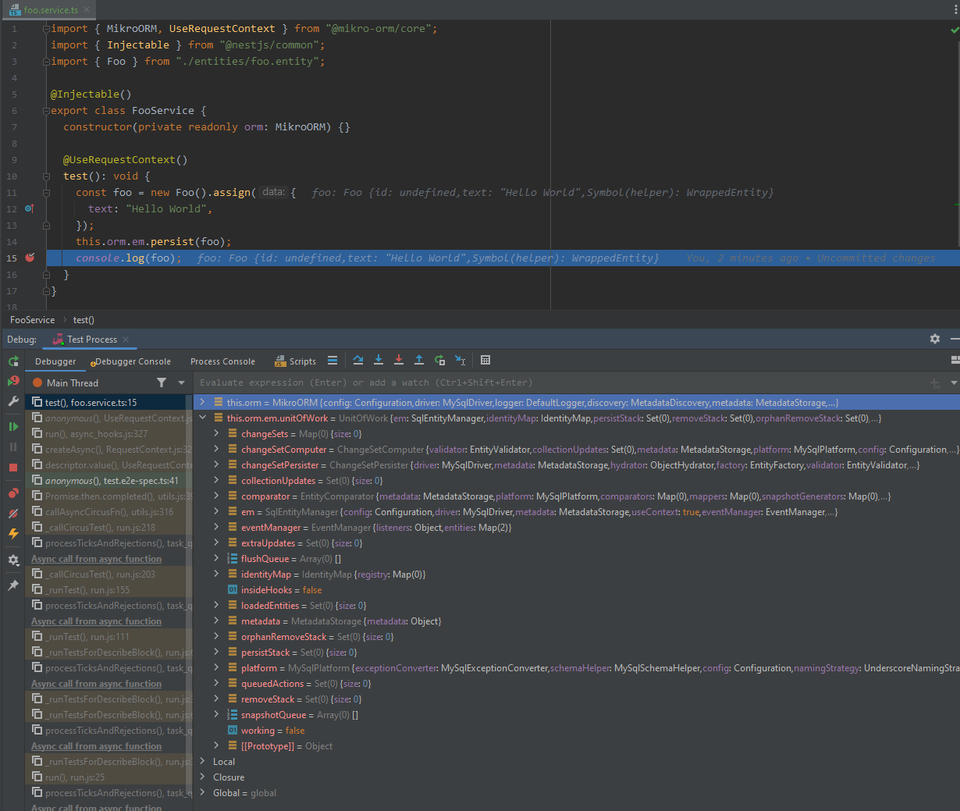
Task: Open the Main Thread dropdown arrow
Action: (x=181, y=382)
